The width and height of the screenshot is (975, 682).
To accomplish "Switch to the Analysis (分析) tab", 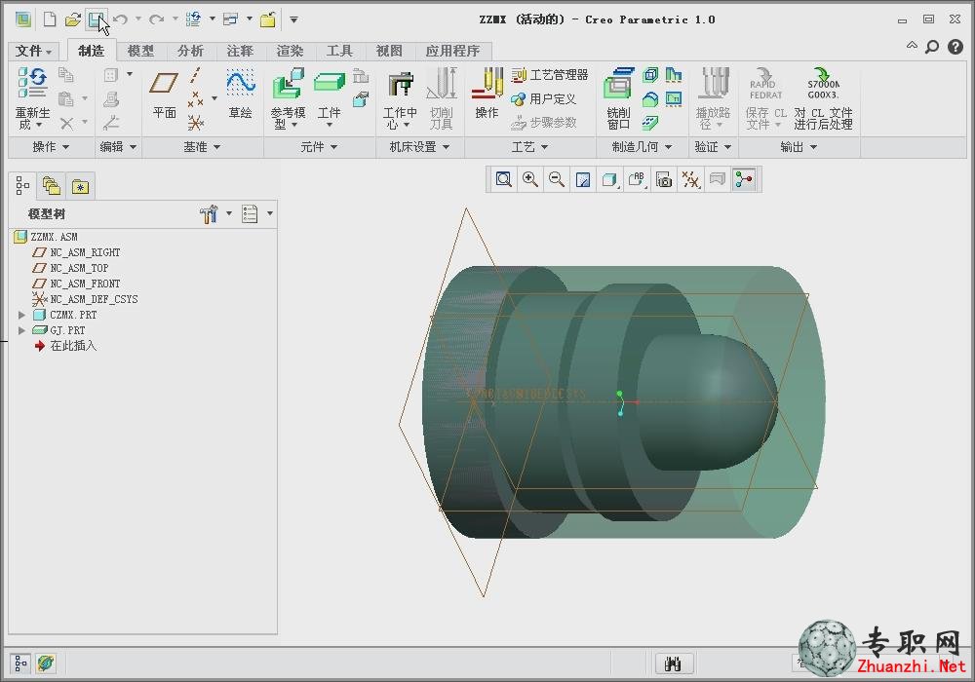I will point(190,51).
